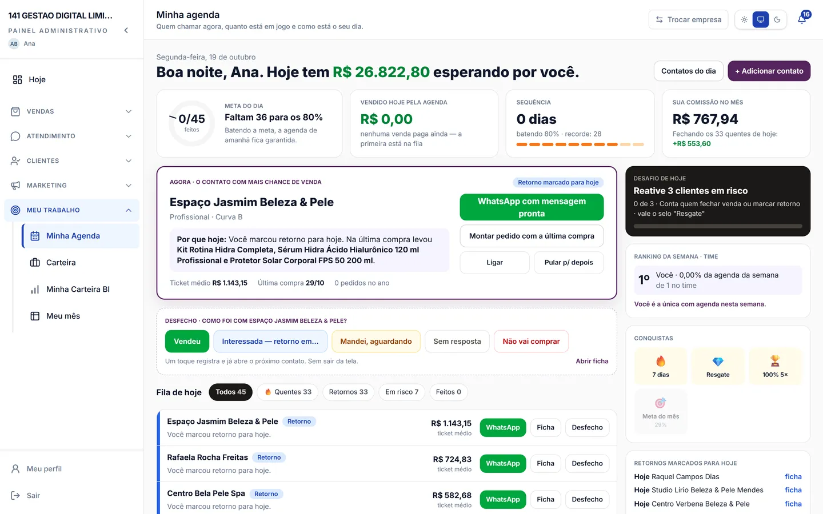Screen dimensions: 823x514
Task: Click the Adicionar contato button
Action: (769, 71)
